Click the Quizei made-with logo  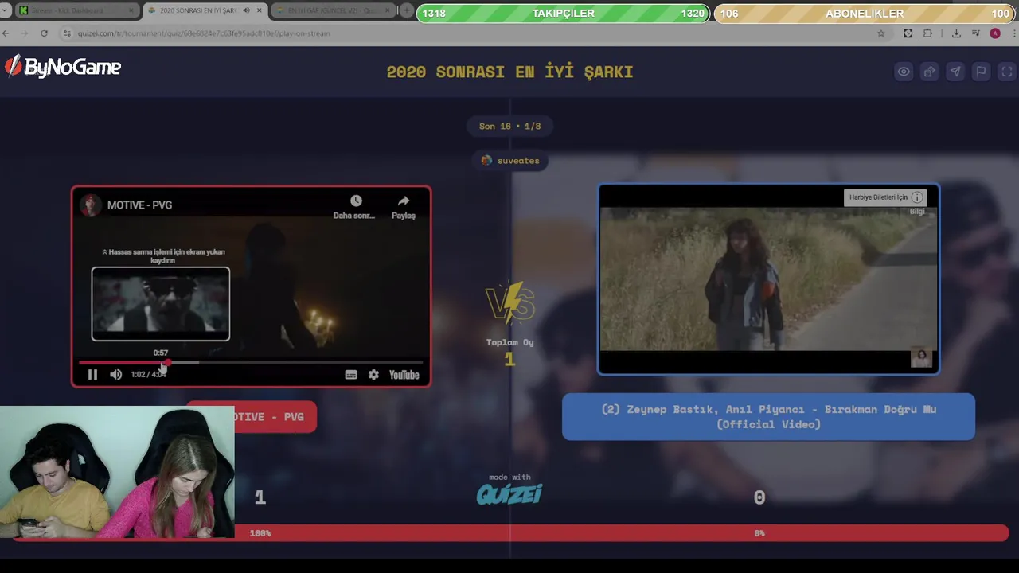[509, 494]
